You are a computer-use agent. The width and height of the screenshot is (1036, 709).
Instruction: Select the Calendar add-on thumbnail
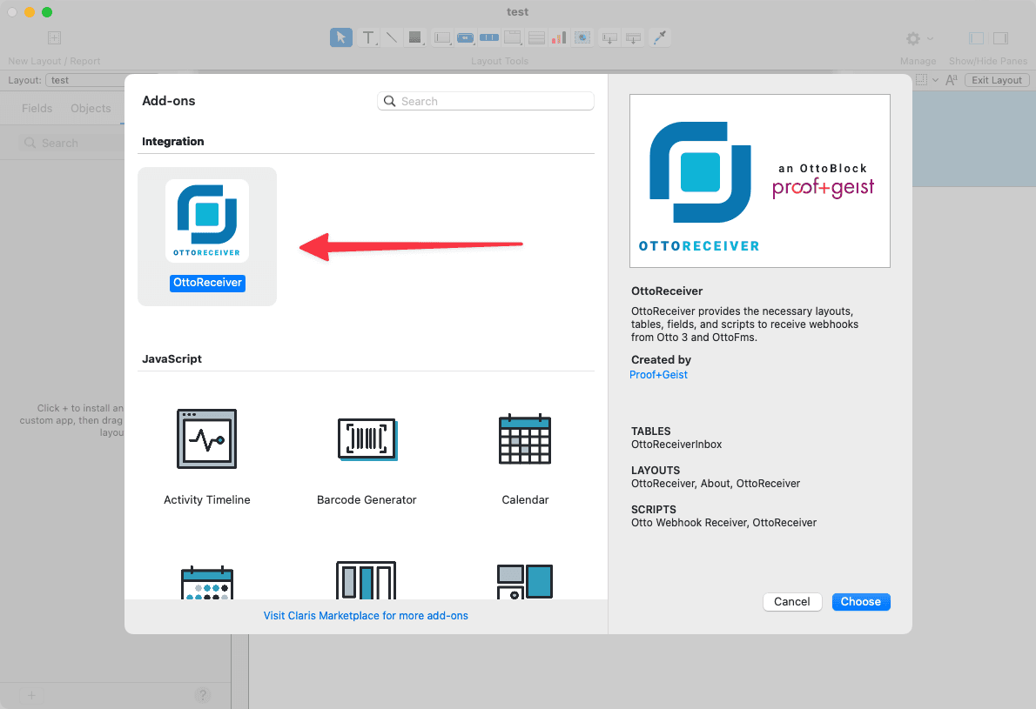click(x=525, y=439)
